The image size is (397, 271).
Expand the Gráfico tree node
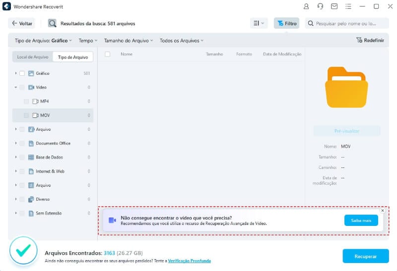pos(16,73)
